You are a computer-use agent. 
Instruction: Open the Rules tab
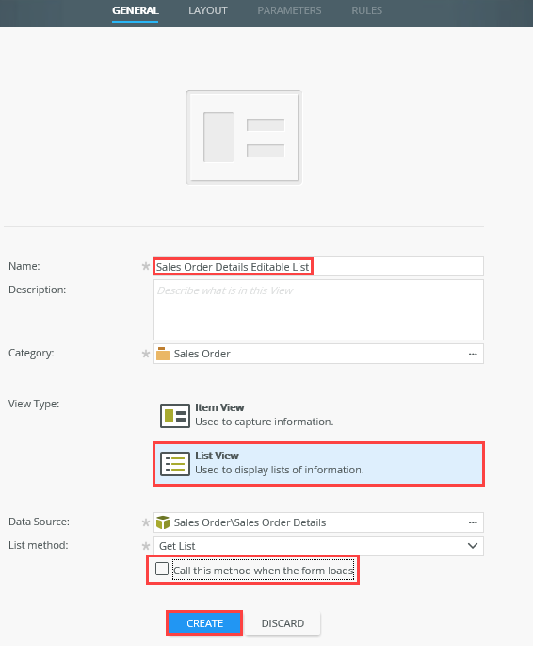pos(366,10)
